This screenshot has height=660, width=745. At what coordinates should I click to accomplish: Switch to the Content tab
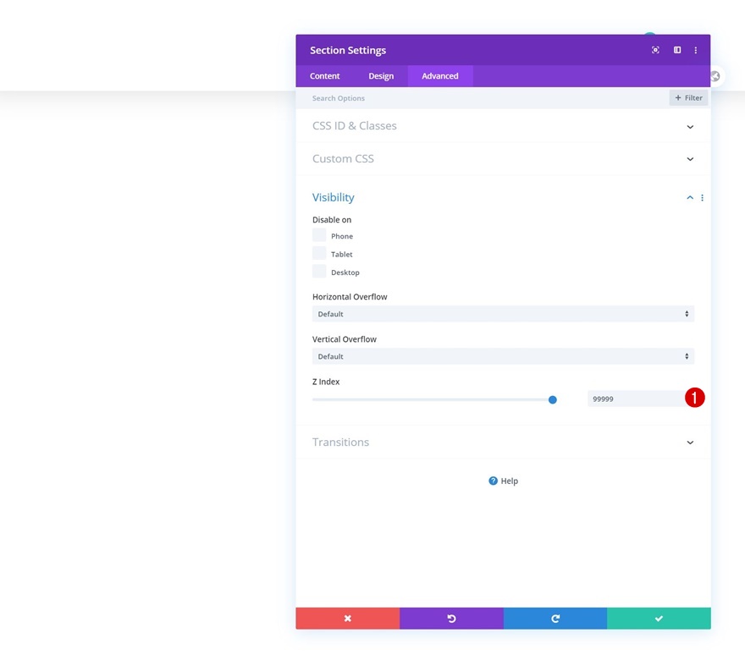pos(325,76)
